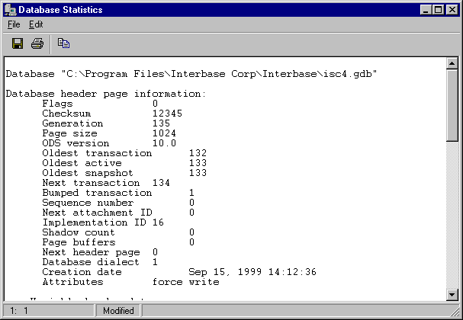Screen dimensions: 463x320
Task: Open the Edit menu
Action: click(x=36, y=24)
